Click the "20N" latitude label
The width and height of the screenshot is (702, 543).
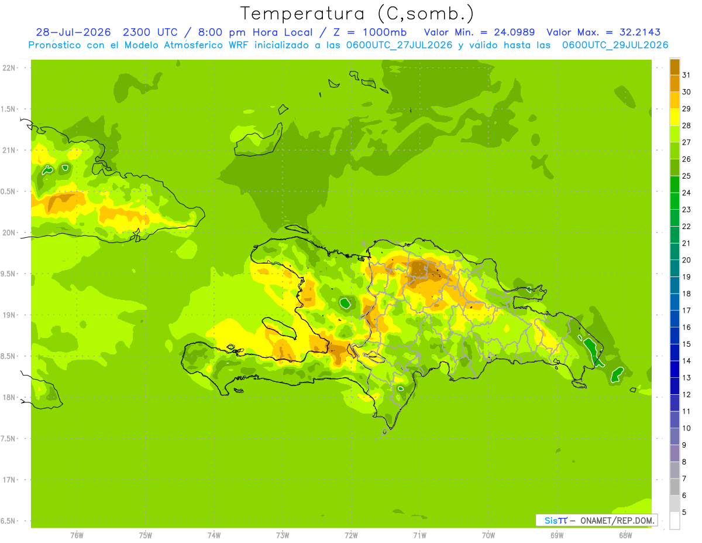pyautogui.click(x=9, y=233)
